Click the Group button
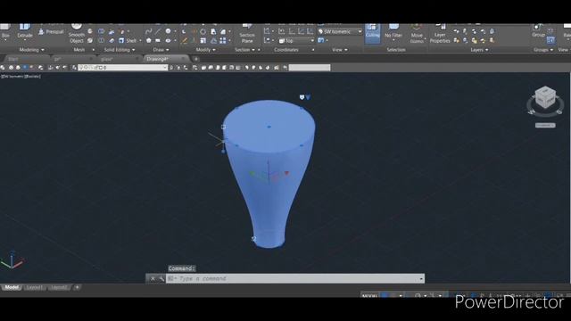This screenshot has width=571, height=321. (538, 31)
